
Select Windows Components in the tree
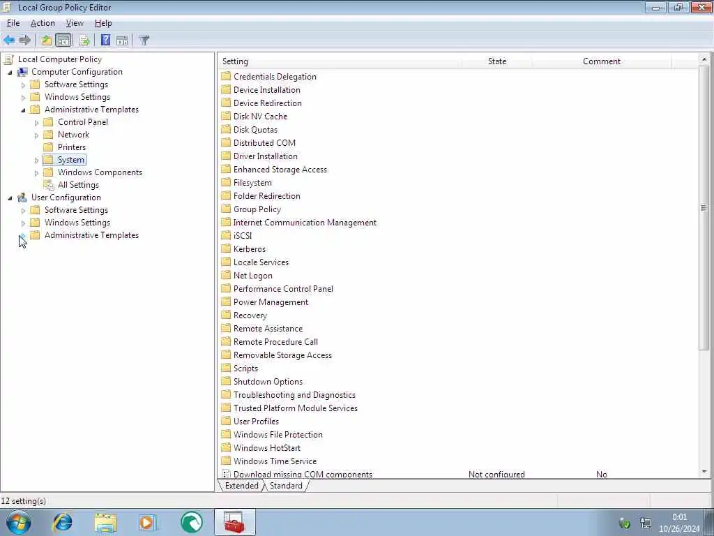[100, 172]
